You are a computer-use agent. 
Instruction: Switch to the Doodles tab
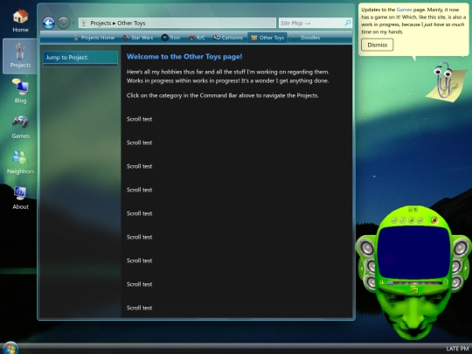pos(306,38)
